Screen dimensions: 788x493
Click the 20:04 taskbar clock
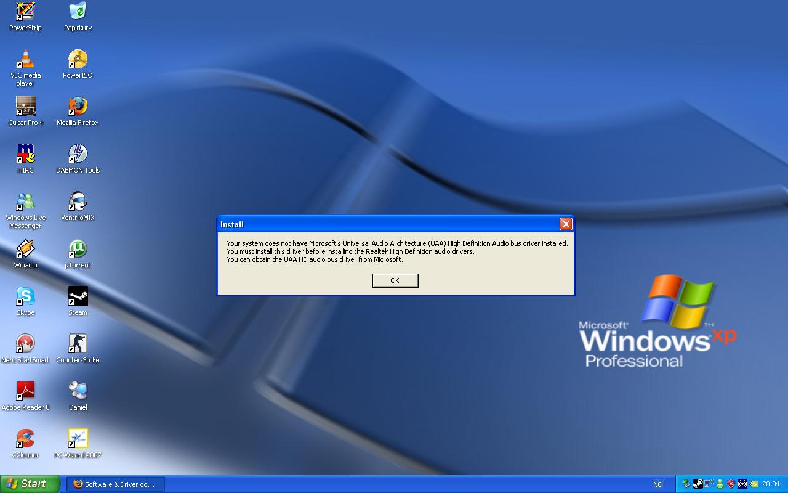pyautogui.click(x=771, y=484)
